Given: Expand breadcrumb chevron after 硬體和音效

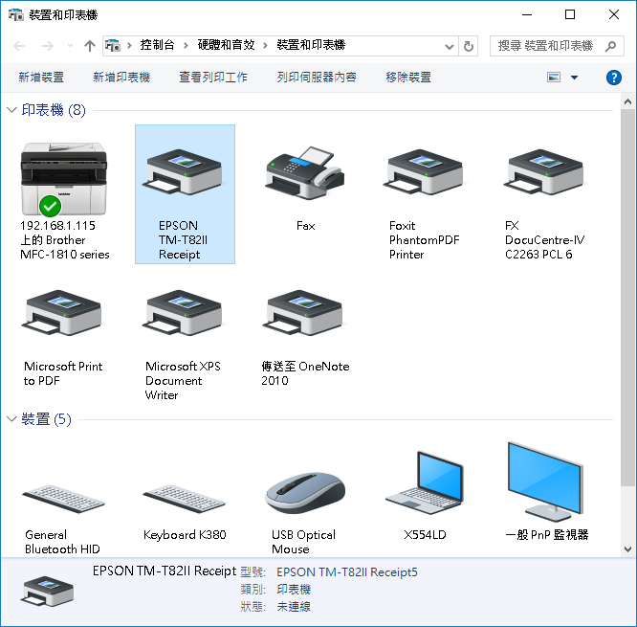Looking at the screenshot, I should tap(265, 45).
